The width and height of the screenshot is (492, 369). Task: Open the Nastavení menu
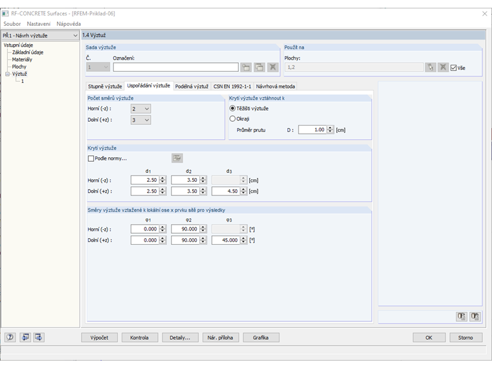point(39,24)
